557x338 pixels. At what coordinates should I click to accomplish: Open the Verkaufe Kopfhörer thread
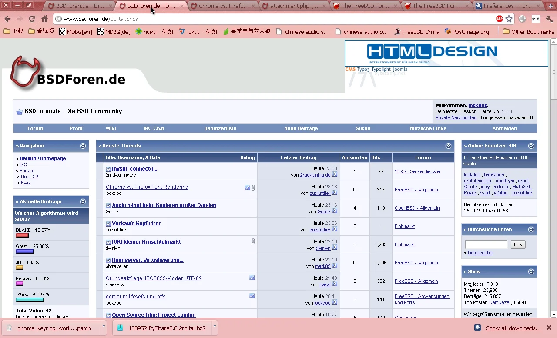[x=136, y=224]
